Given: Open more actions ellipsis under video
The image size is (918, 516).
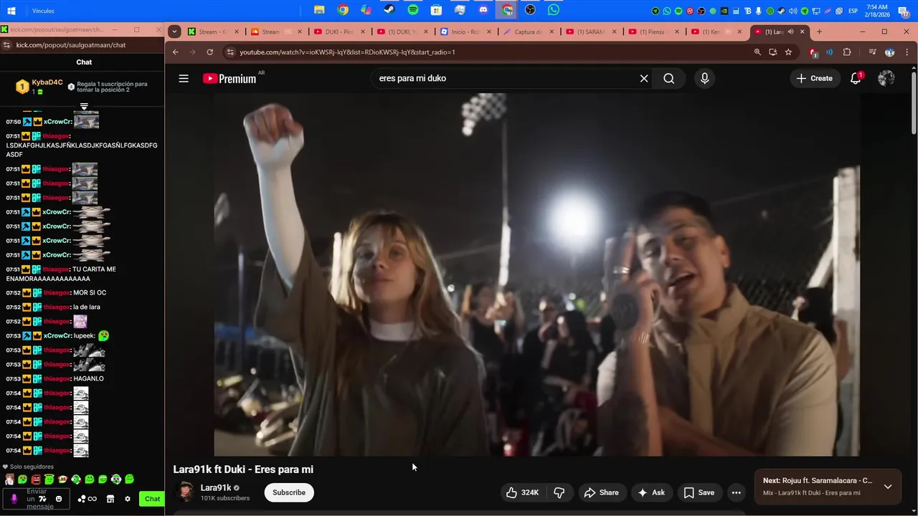Looking at the screenshot, I should point(736,492).
